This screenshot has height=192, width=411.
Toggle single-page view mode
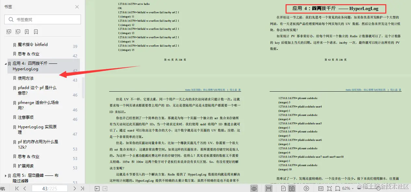pyautogui.click(x=283, y=188)
